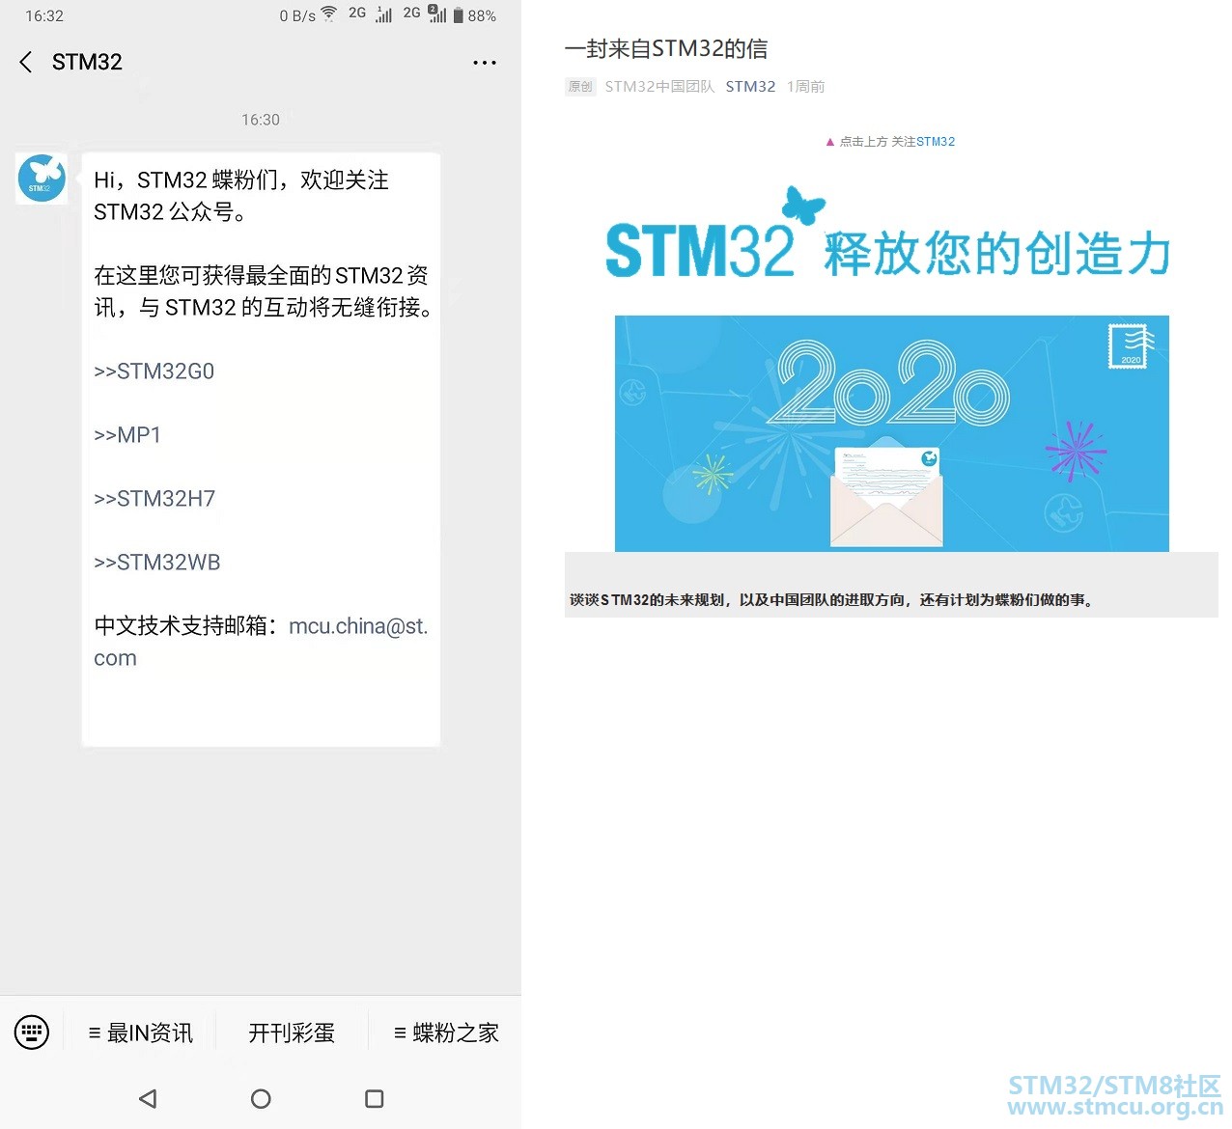This screenshot has height=1129, width=1232.
Task: Go back using the top-left arrow
Action: coord(26,63)
